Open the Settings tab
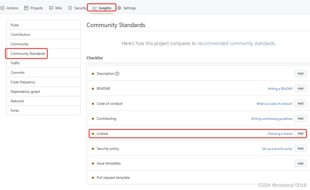Viewport: 310px width, 190px height. tap(126, 8)
